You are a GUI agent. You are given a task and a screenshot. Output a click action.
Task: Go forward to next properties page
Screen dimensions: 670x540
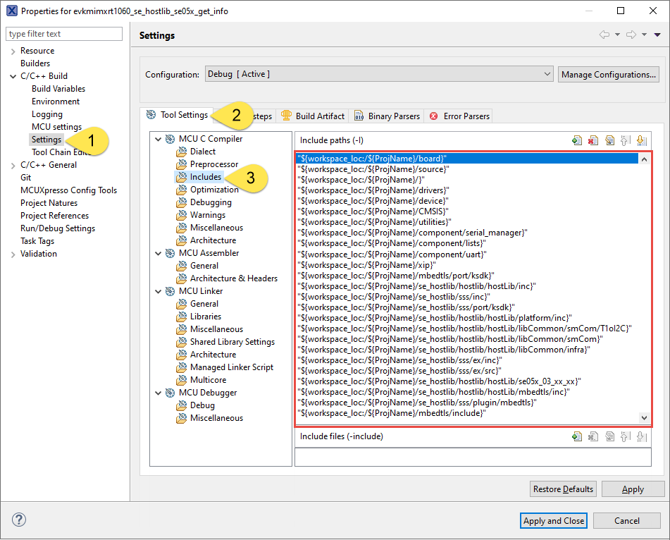631,35
